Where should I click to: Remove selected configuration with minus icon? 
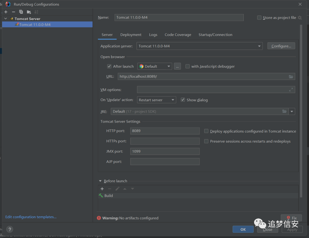[x=13, y=12]
